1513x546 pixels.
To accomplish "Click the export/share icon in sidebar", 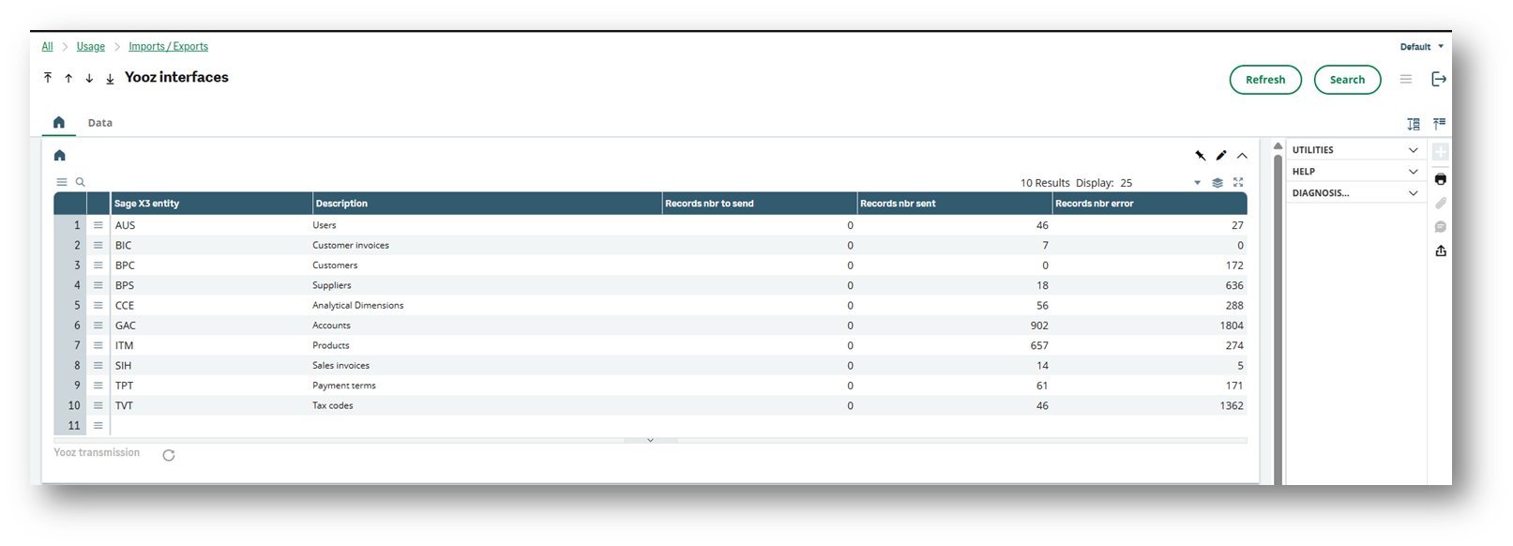I will click(x=1441, y=250).
